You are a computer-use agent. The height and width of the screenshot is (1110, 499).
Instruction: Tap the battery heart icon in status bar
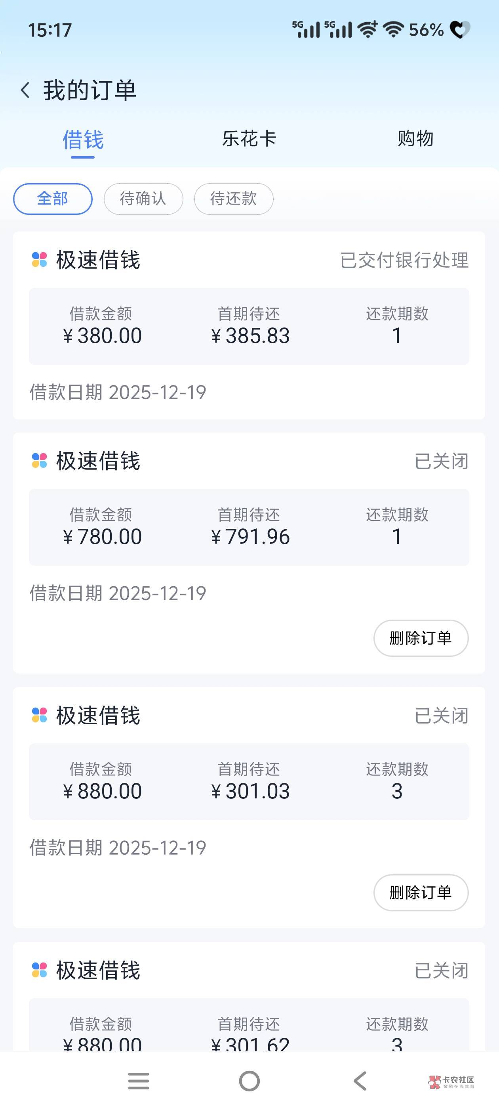pos(459,30)
